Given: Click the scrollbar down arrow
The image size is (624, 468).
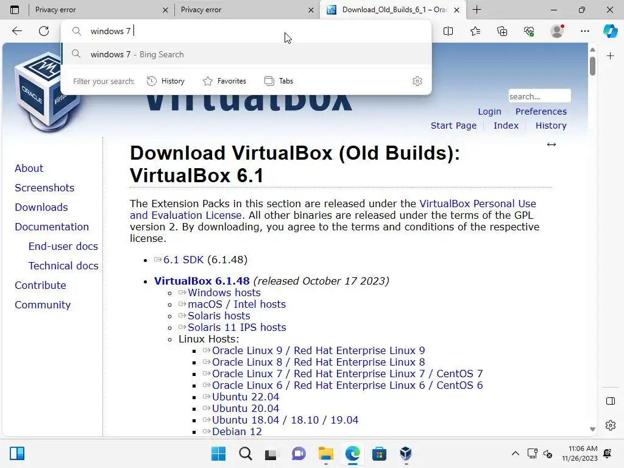Looking at the screenshot, I should 592,429.
